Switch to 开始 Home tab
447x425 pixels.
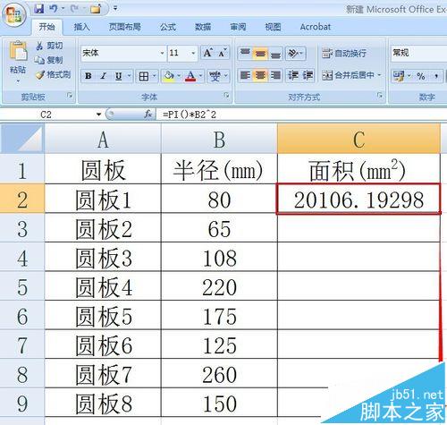click(x=46, y=27)
